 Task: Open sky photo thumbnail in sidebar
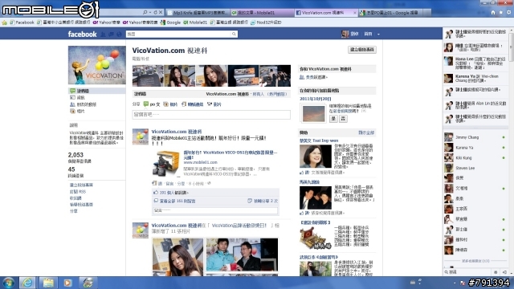[313, 113]
